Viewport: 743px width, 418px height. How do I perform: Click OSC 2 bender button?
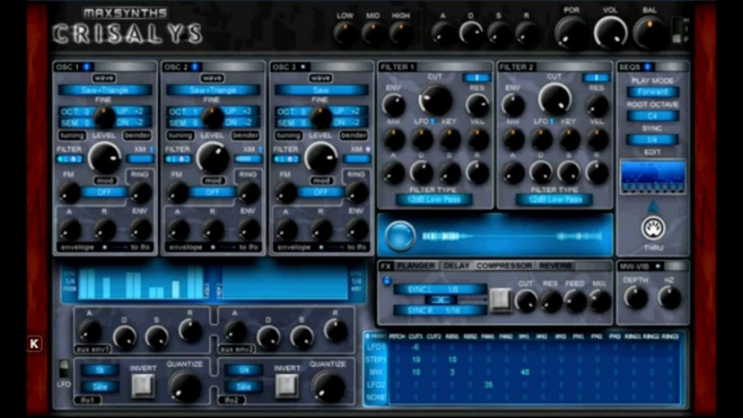click(246, 135)
